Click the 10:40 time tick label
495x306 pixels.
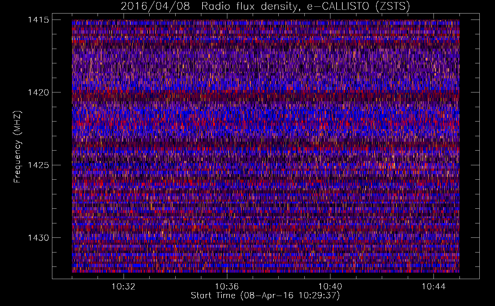(x=330, y=287)
